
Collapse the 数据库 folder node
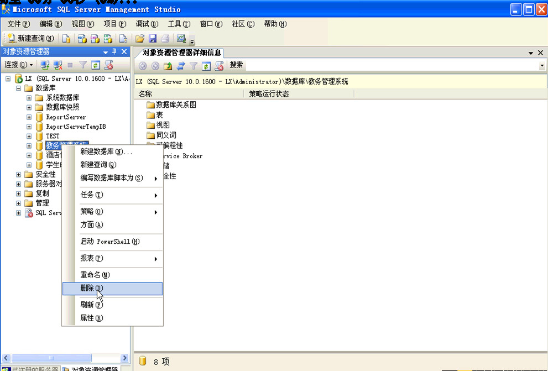pyautogui.click(x=18, y=88)
